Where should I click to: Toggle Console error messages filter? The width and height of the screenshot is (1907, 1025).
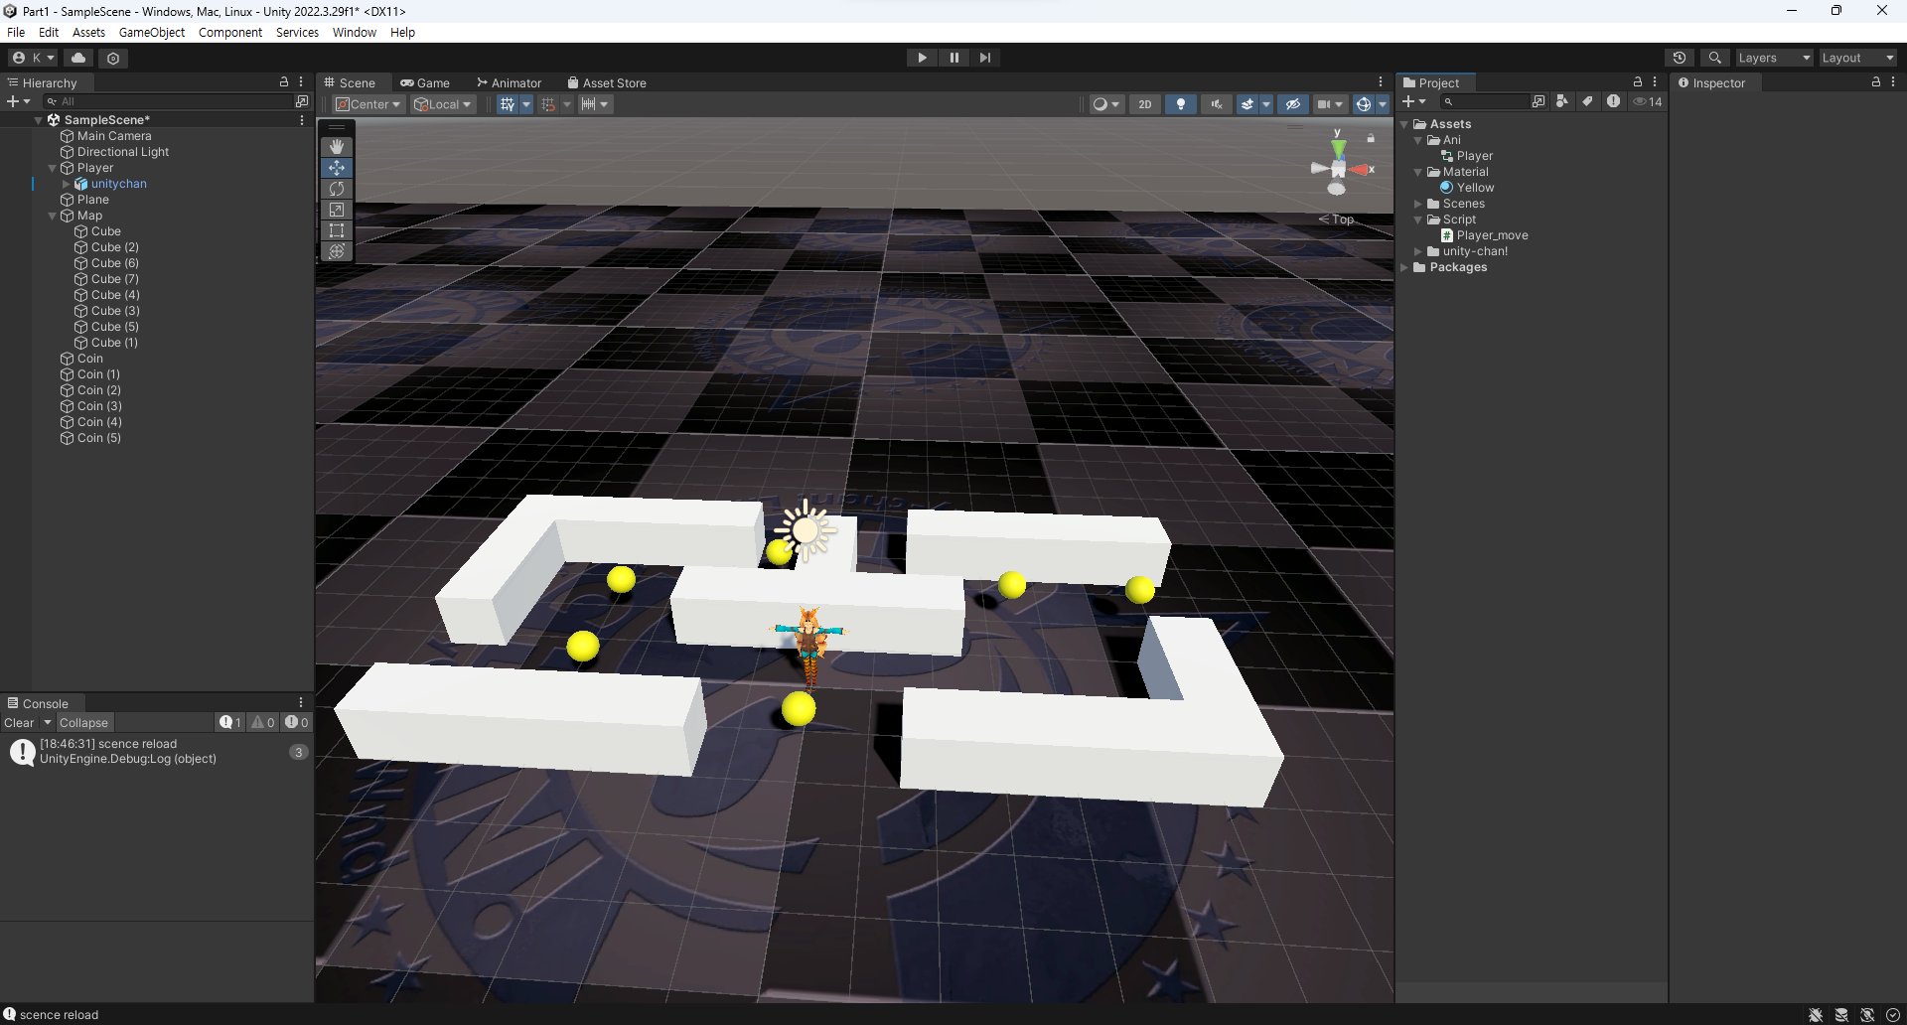point(296,722)
